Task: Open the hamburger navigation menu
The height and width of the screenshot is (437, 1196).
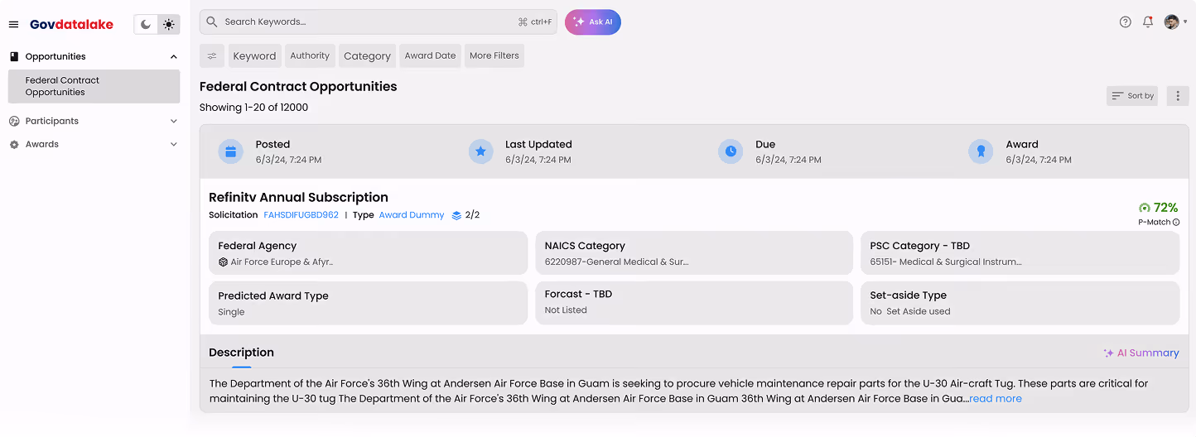Action: pyautogui.click(x=13, y=25)
